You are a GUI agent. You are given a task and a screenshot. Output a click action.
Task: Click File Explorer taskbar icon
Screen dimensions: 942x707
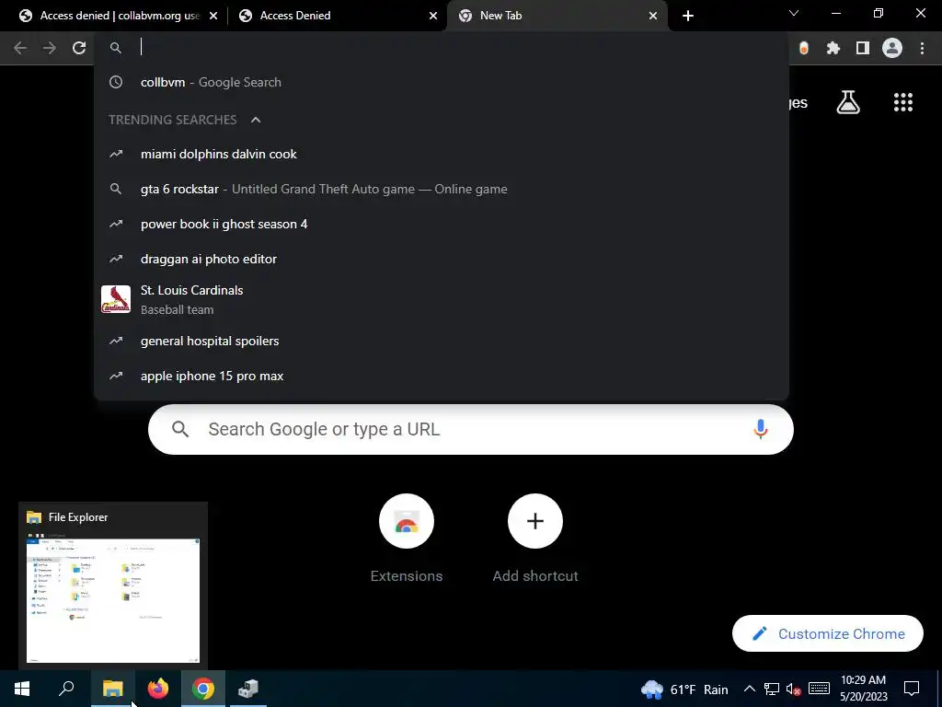coord(113,689)
